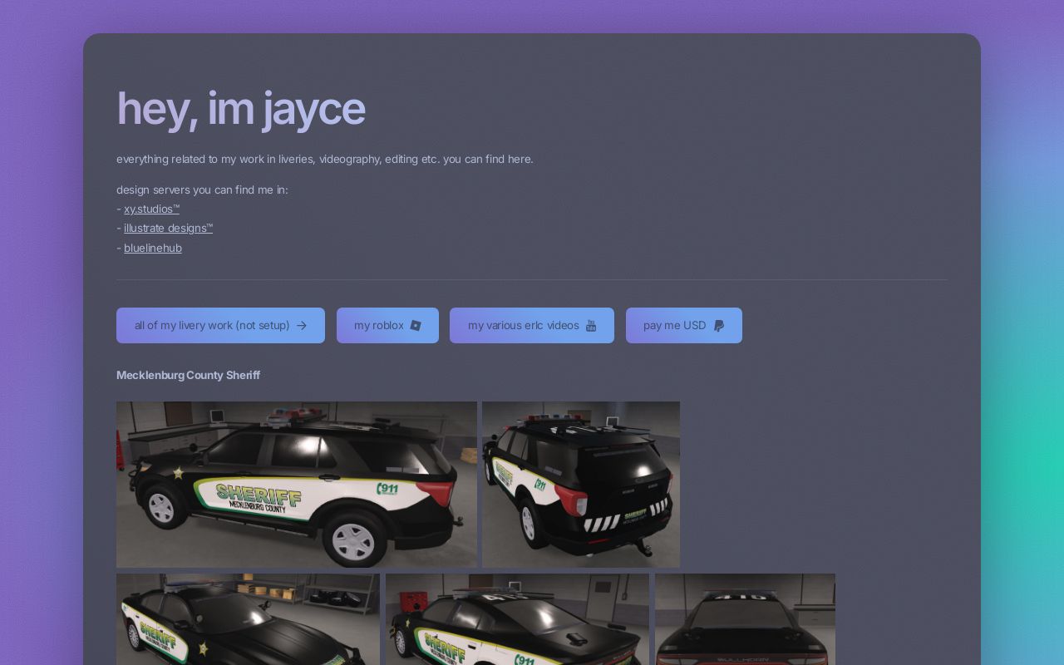Open the illustrate designs™ link

coord(168,228)
